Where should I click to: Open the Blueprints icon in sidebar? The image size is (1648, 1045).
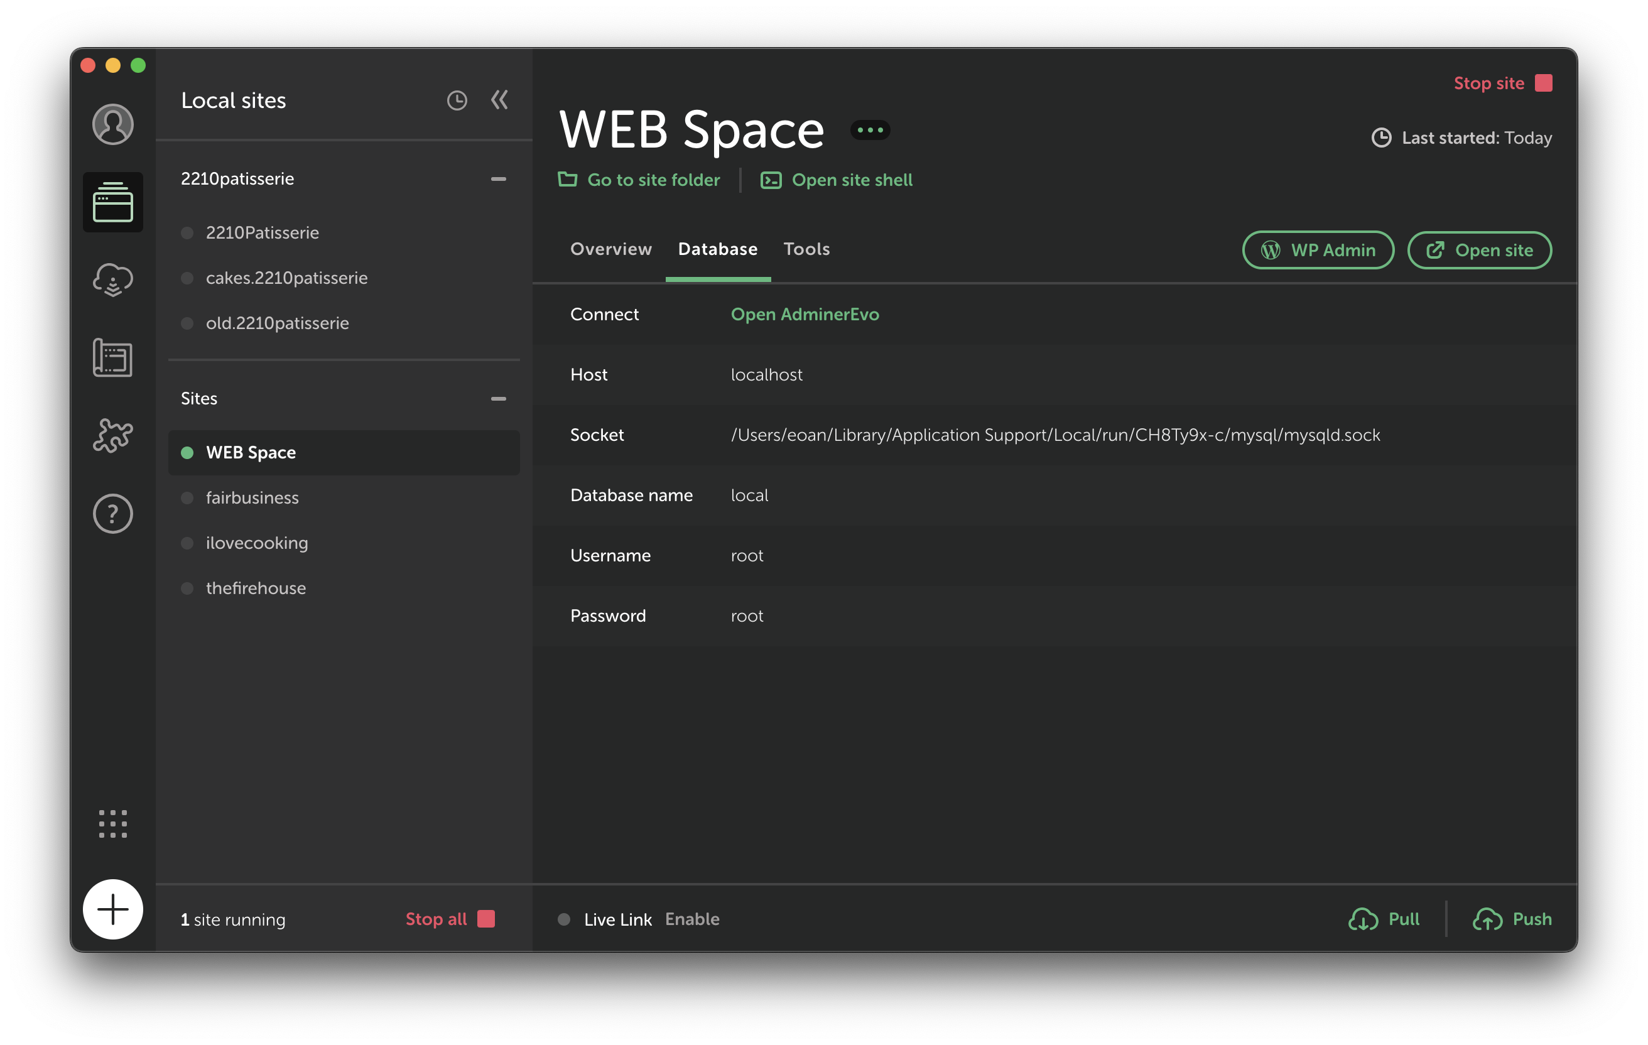pos(113,357)
